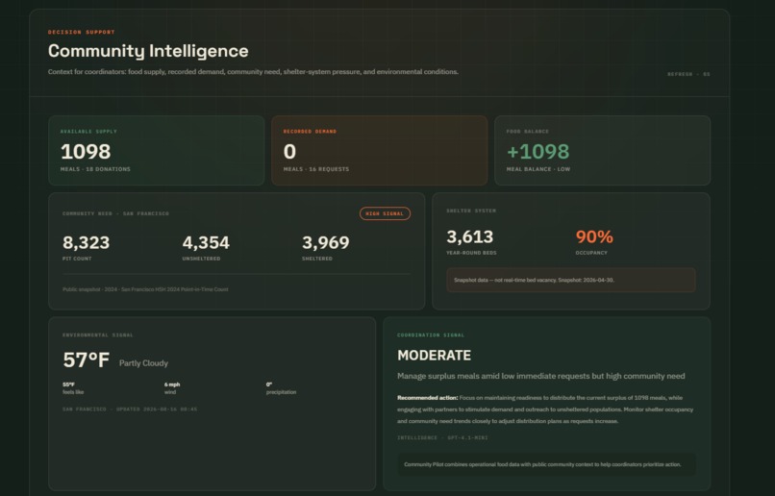Click the 'Manage surplus meals' summary line
The height and width of the screenshot is (496, 775).
click(x=540, y=376)
